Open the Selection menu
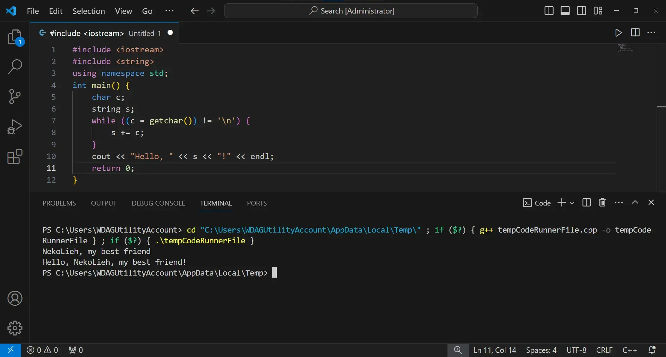Screen dimensions: 666x357 [88, 11]
